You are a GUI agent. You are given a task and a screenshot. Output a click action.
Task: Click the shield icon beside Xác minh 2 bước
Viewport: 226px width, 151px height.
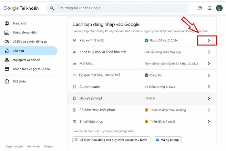tap(74, 40)
